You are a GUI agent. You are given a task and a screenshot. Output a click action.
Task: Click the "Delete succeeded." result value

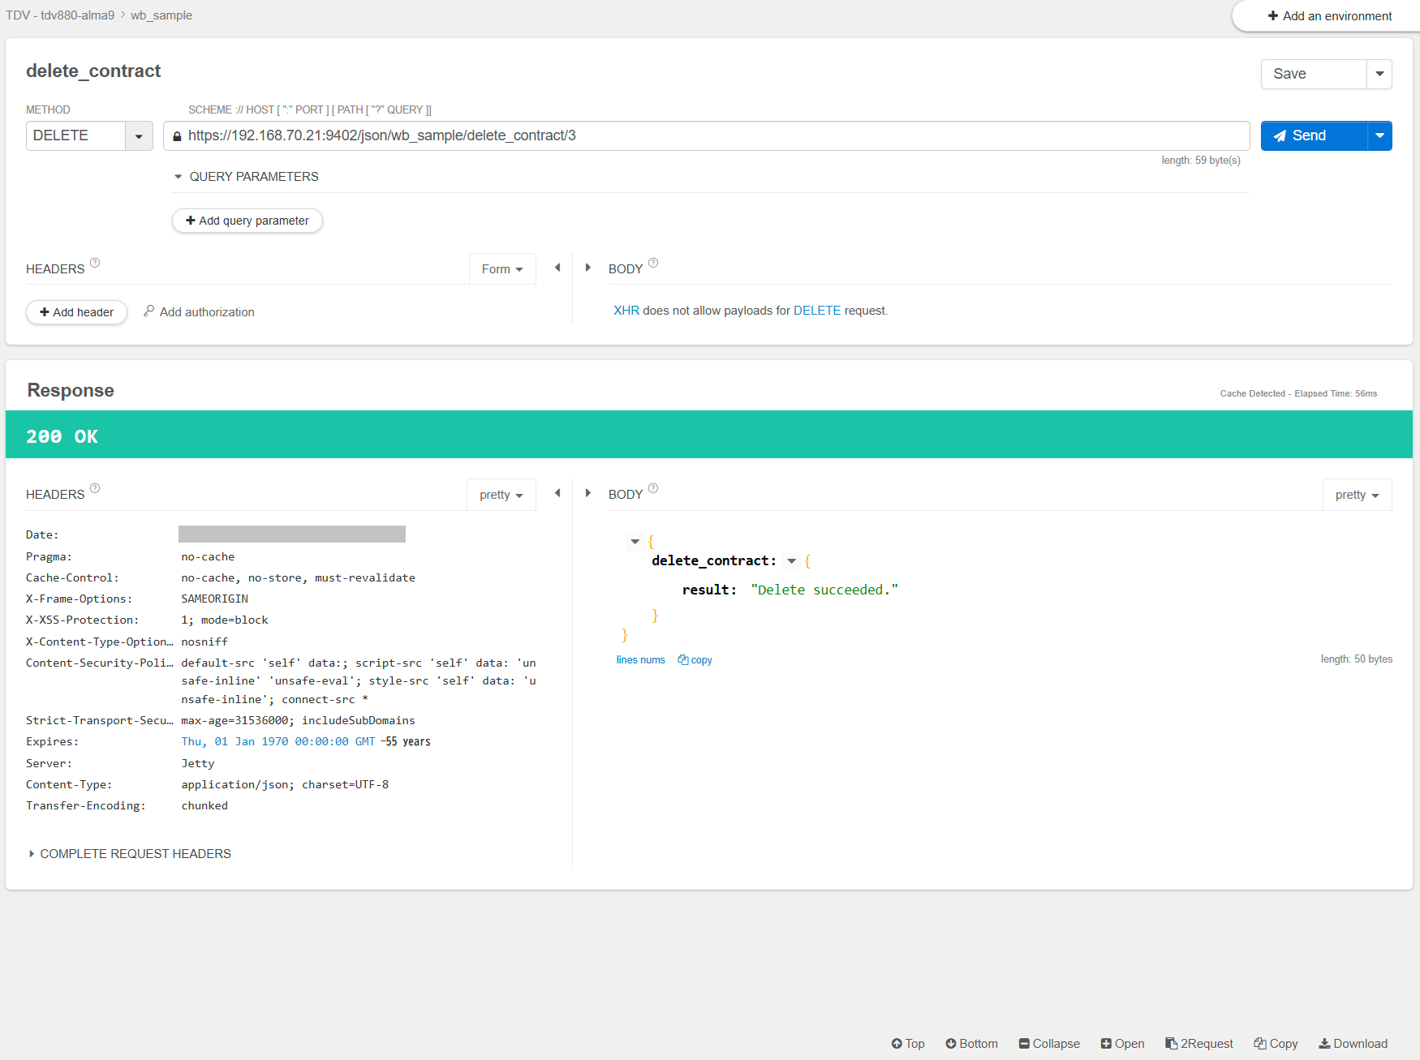824,590
